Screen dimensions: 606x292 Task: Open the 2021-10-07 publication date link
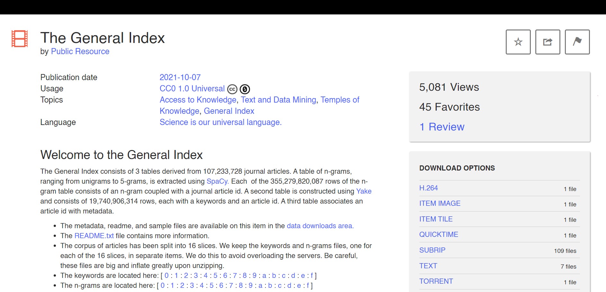pyautogui.click(x=180, y=77)
